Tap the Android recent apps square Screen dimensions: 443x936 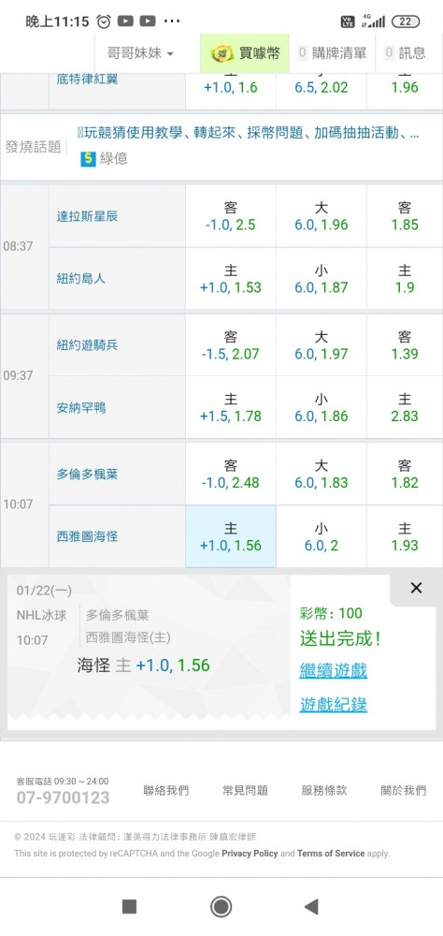(x=129, y=907)
